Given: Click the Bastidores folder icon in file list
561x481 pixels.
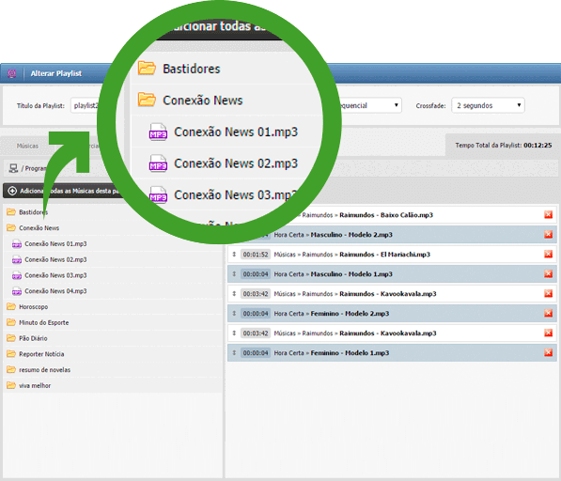Looking at the screenshot, I should (x=11, y=212).
